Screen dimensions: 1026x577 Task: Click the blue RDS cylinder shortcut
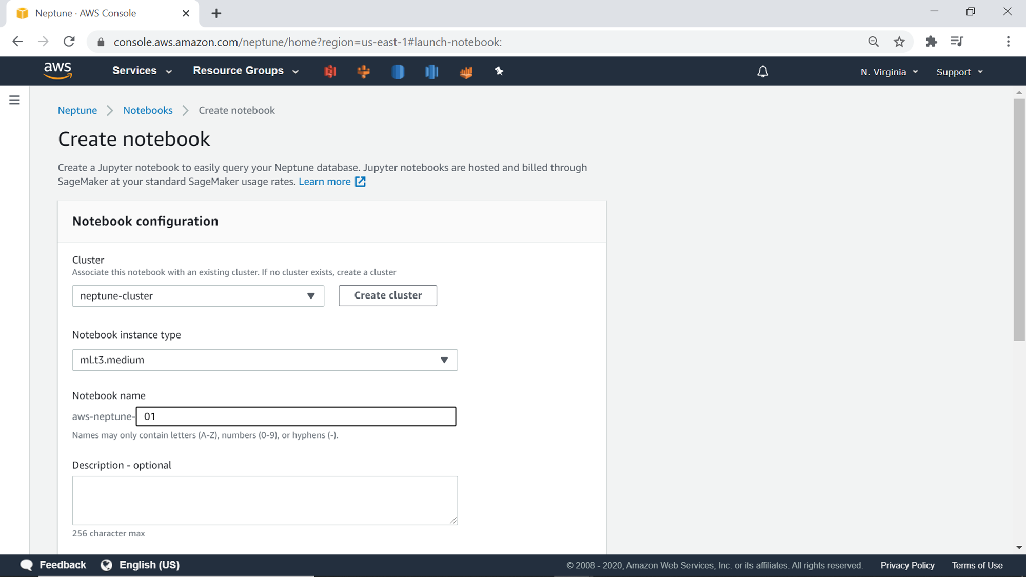398,71
